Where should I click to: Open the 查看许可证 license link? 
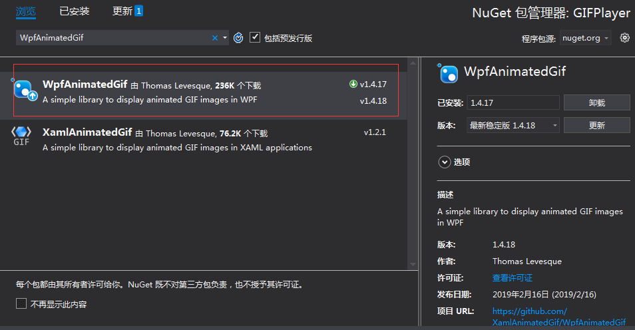tap(513, 278)
